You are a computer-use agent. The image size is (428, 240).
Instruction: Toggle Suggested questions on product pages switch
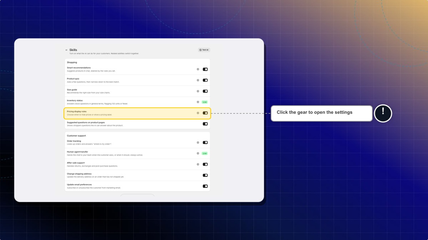205,124
